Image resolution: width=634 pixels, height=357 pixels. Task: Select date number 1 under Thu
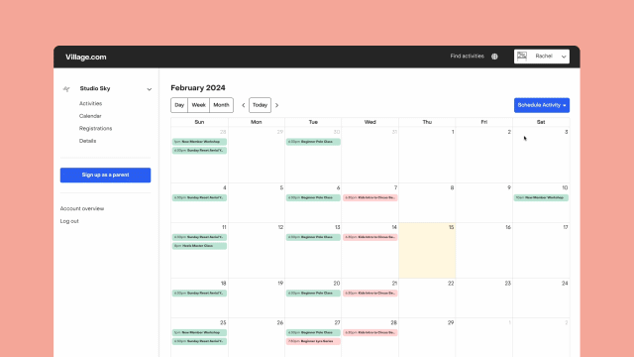pos(453,132)
